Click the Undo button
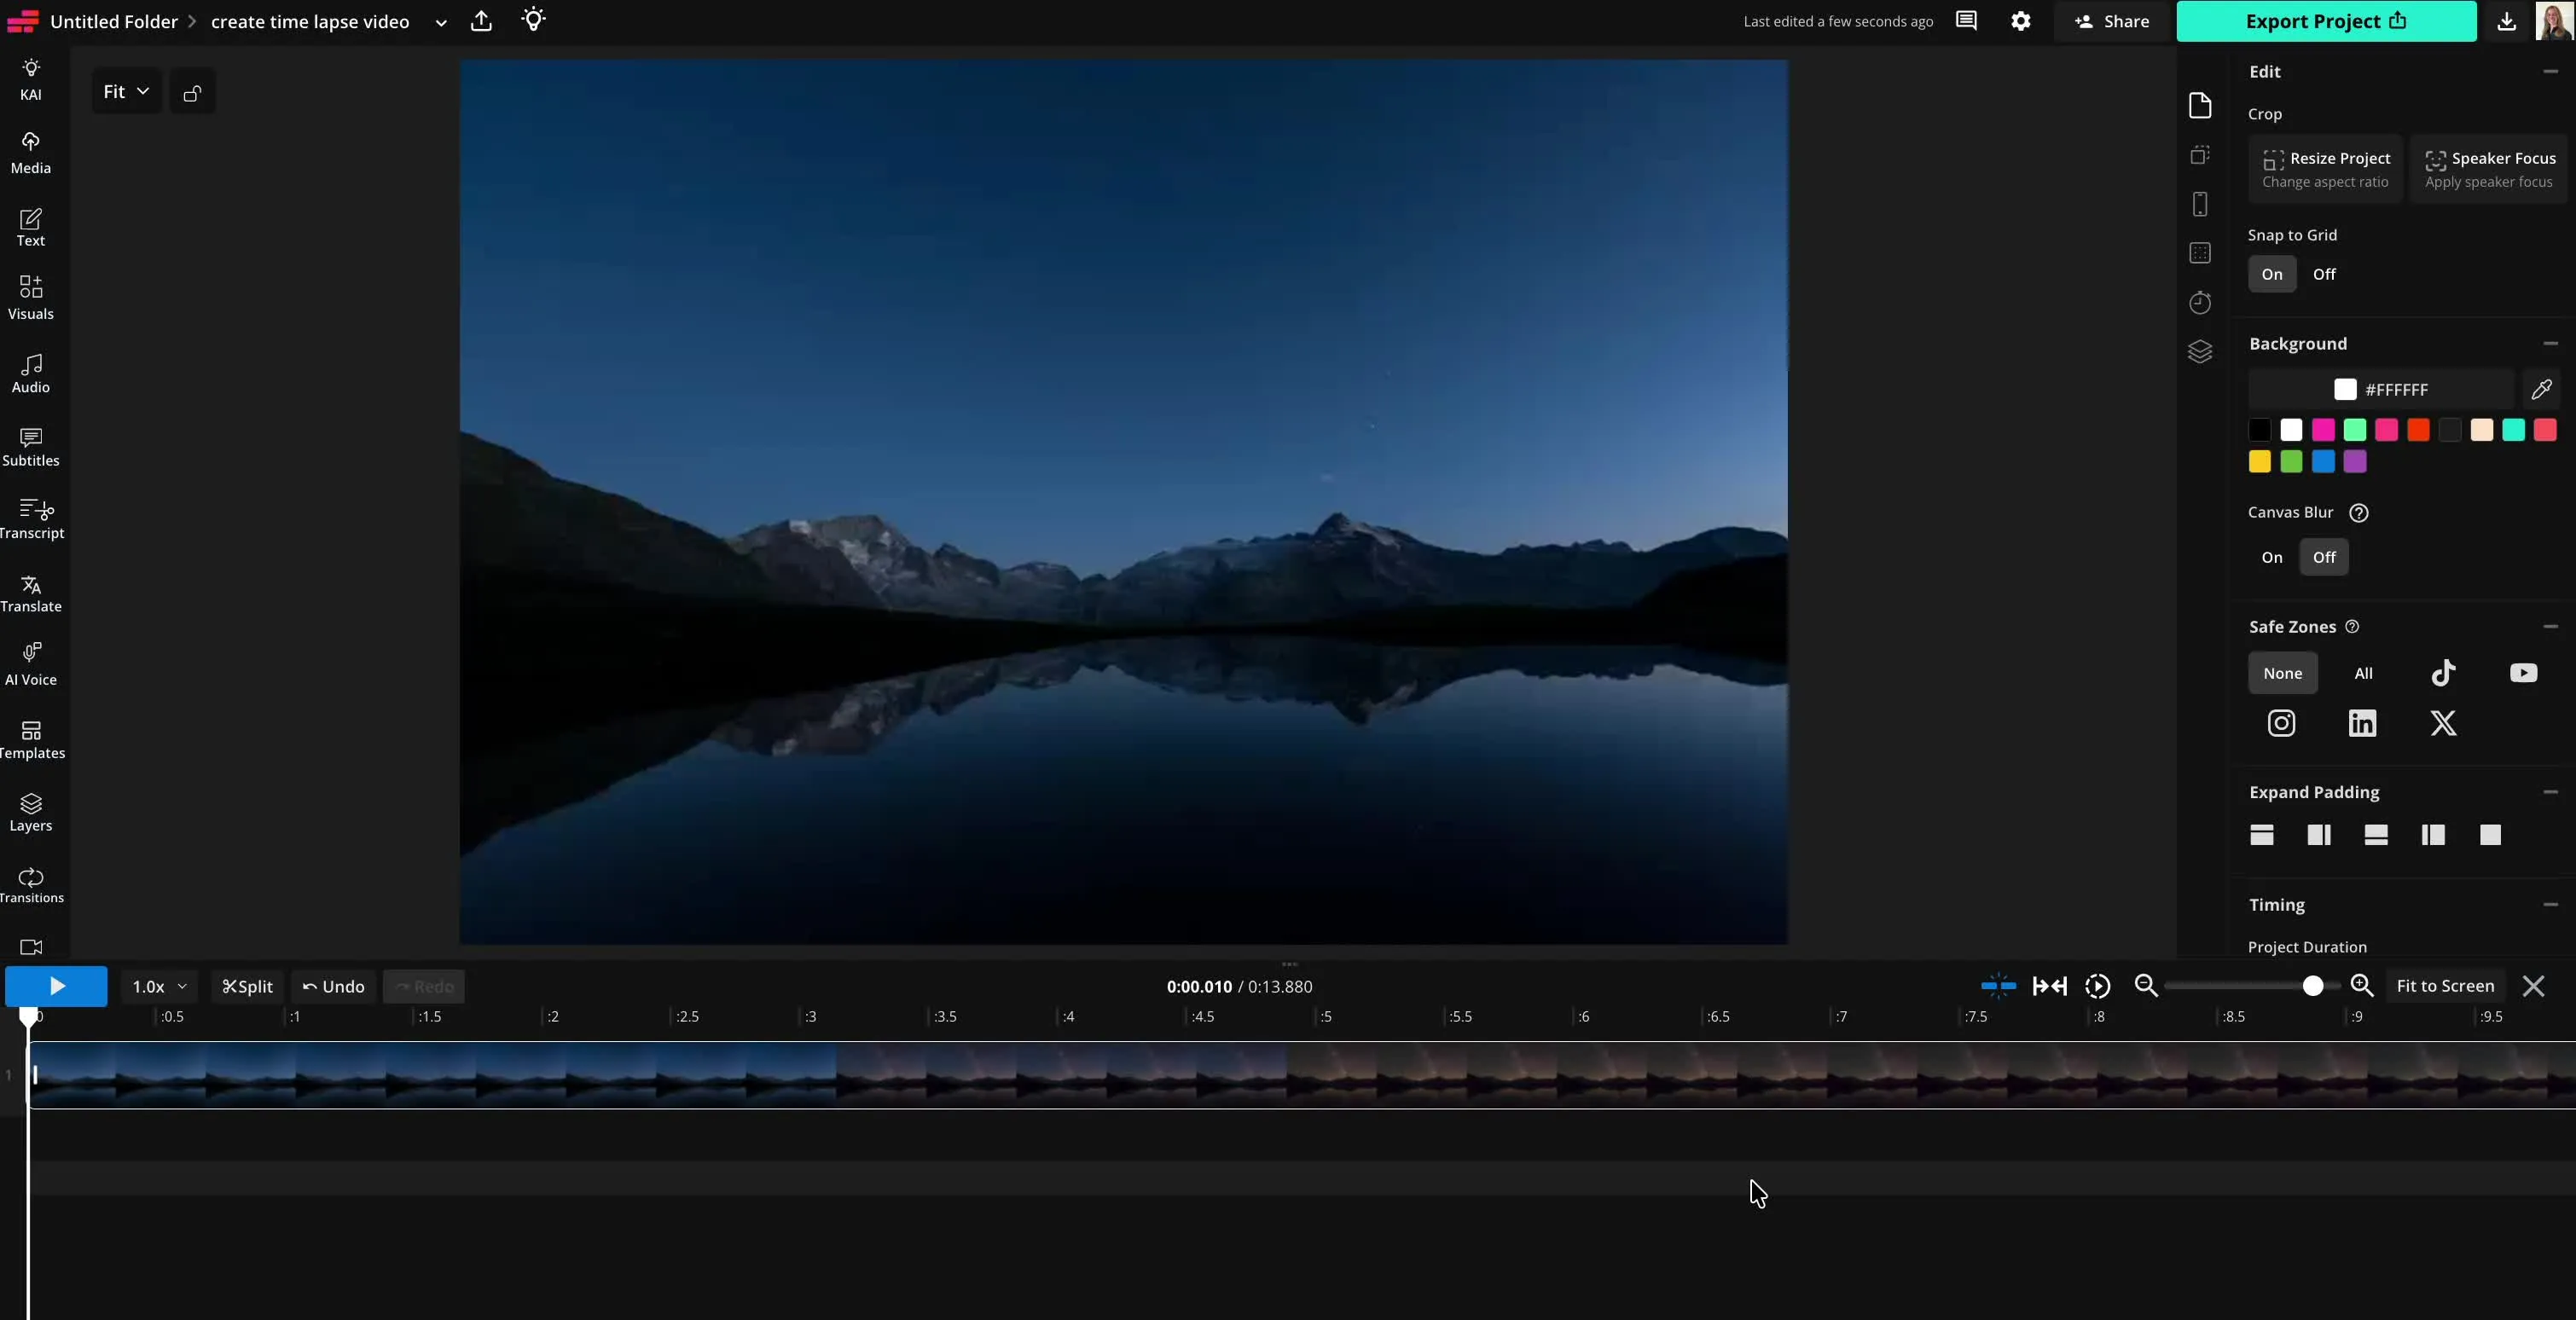 333,987
